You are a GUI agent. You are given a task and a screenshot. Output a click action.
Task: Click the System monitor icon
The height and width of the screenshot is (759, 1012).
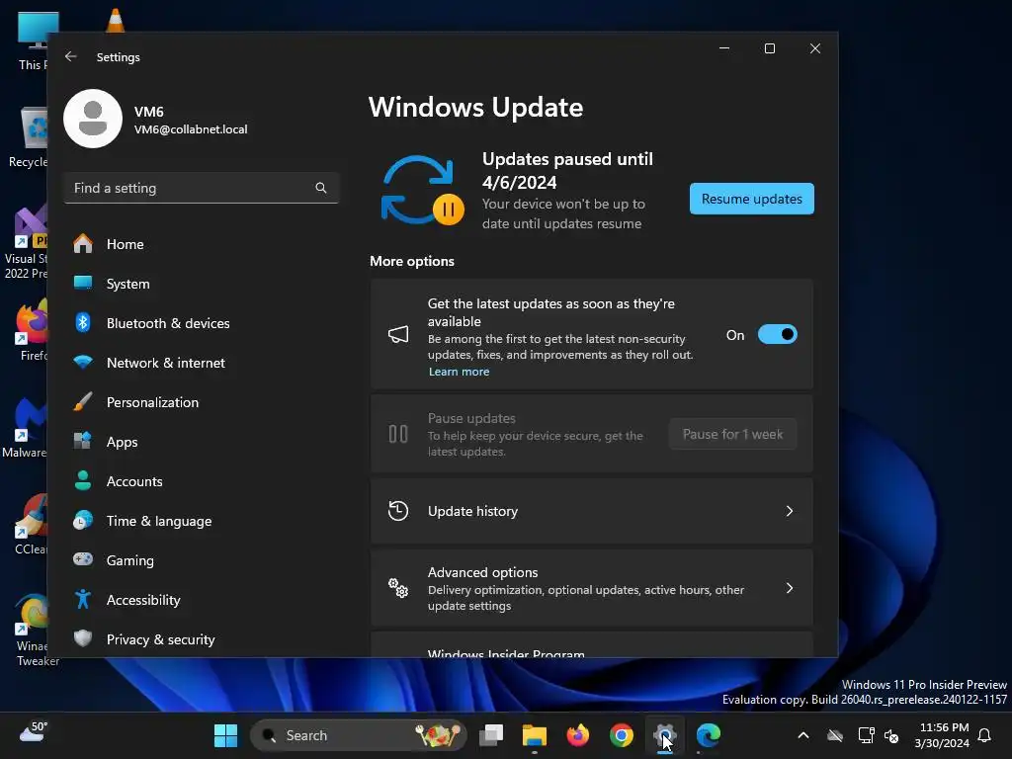click(x=83, y=283)
